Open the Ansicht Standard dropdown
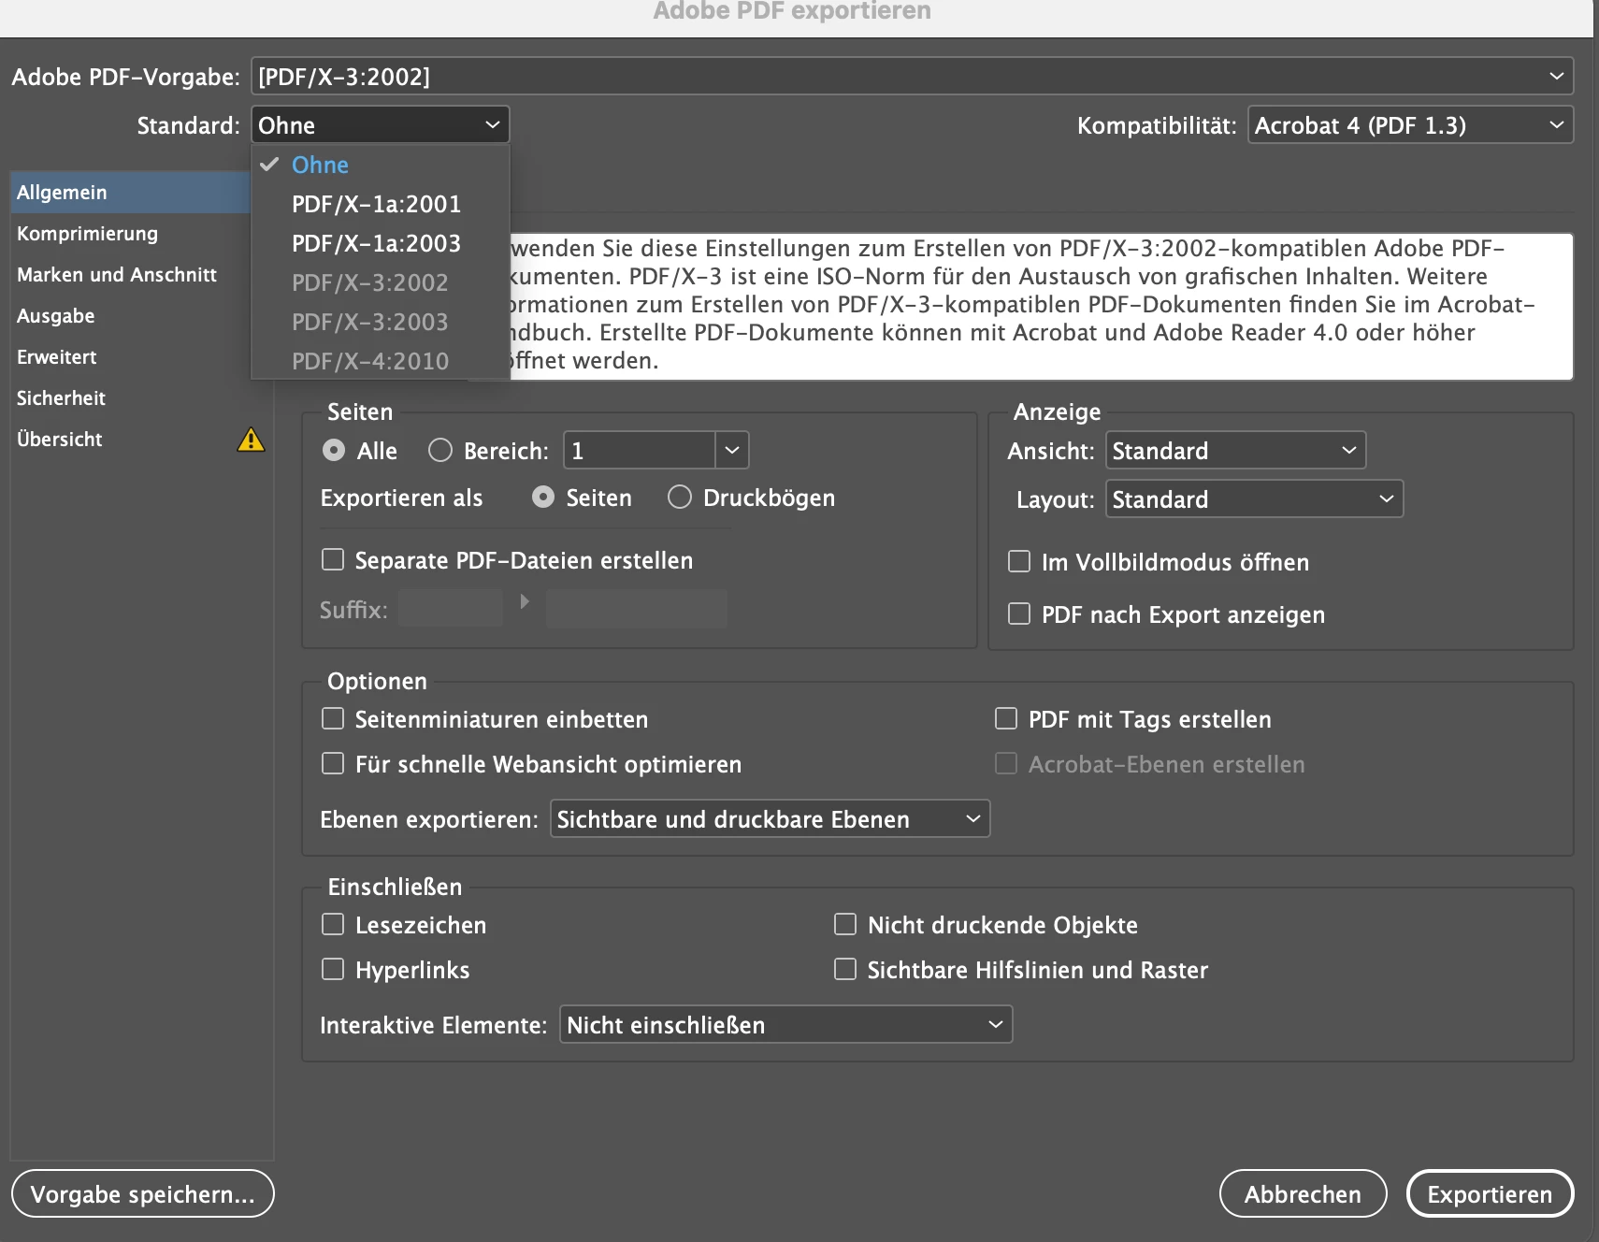This screenshot has height=1242, width=1599. (1235, 450)
